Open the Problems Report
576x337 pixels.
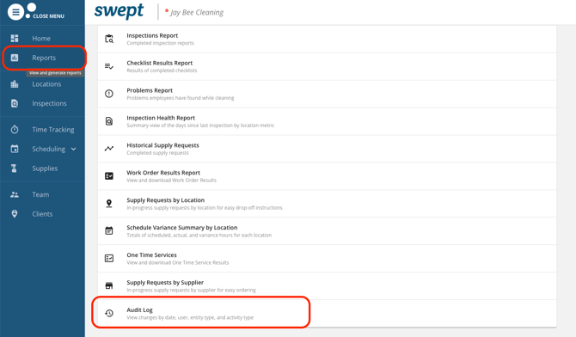327,94
